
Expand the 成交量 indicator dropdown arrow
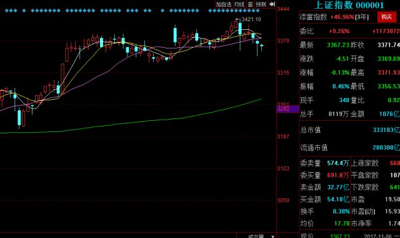coord(273,236)
